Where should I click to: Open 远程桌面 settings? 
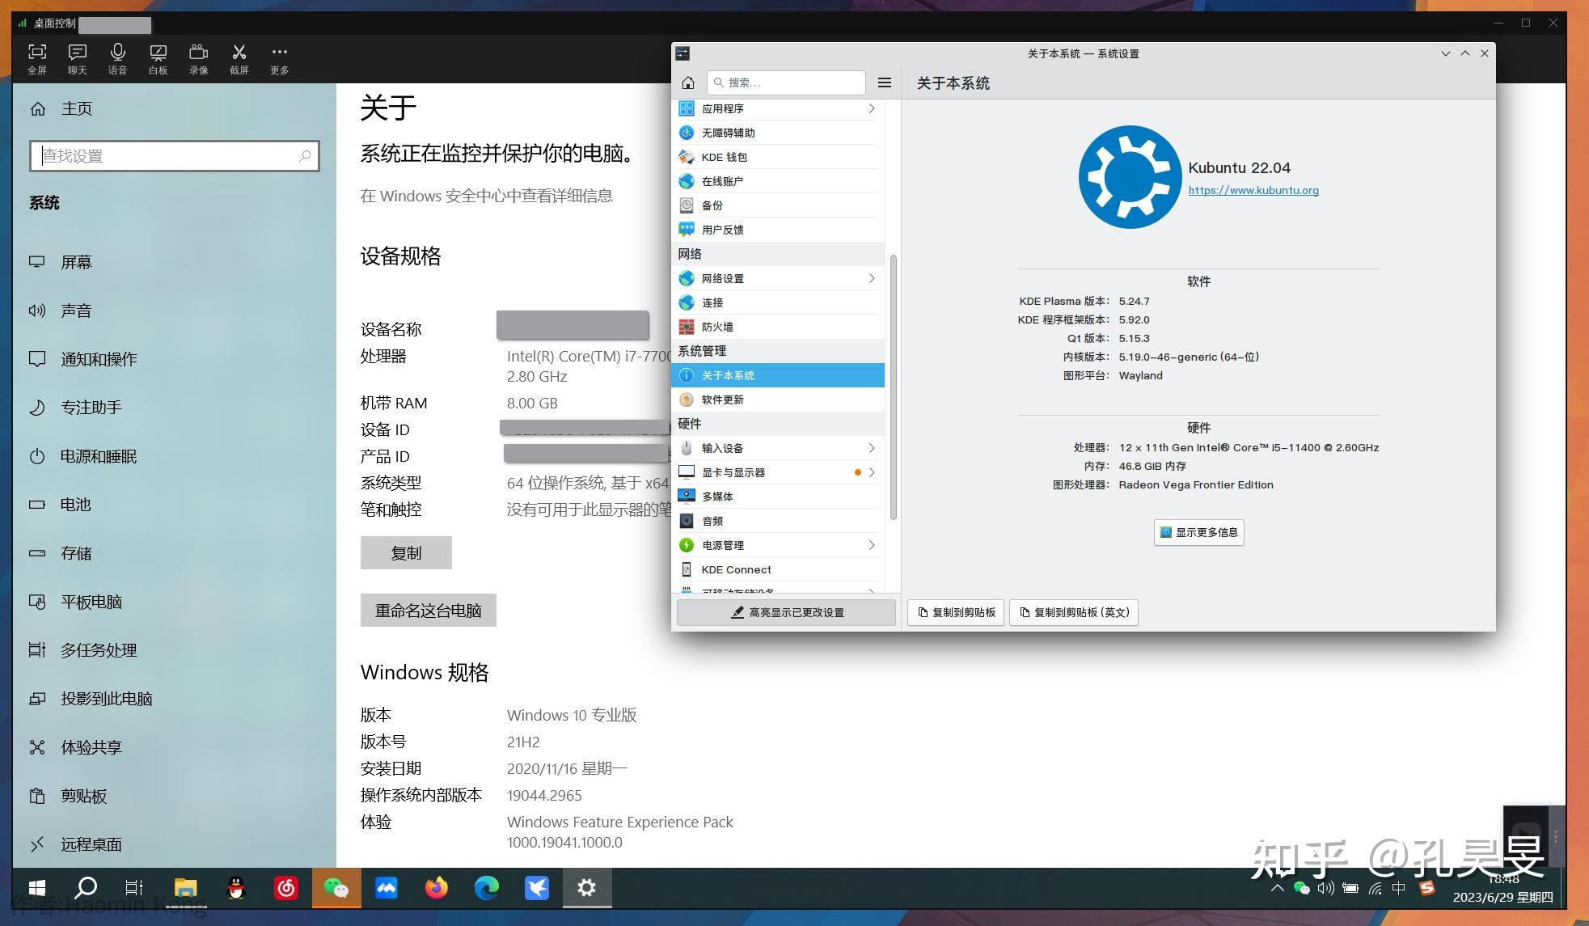174,844
